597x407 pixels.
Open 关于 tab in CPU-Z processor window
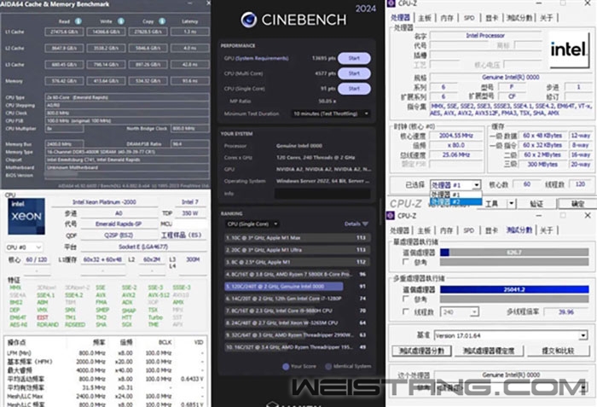click(x=547, y=18)
